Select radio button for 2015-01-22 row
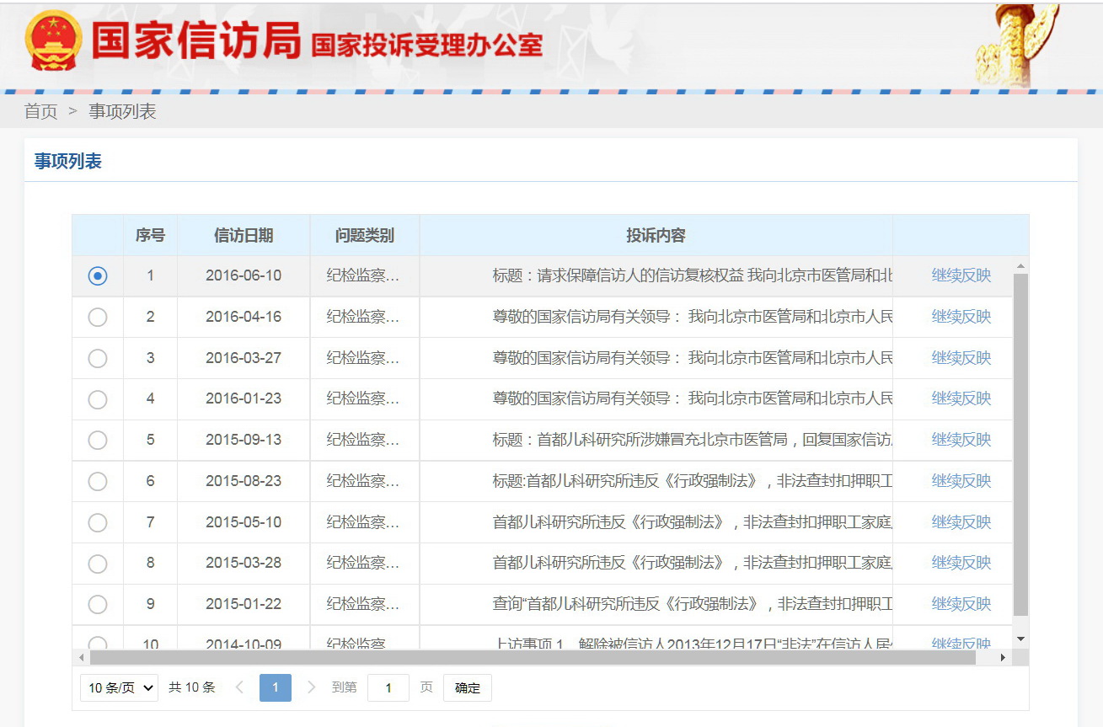Image resolution: width=1103 pixels, height=727 pixels. click(x=98, y=604)
